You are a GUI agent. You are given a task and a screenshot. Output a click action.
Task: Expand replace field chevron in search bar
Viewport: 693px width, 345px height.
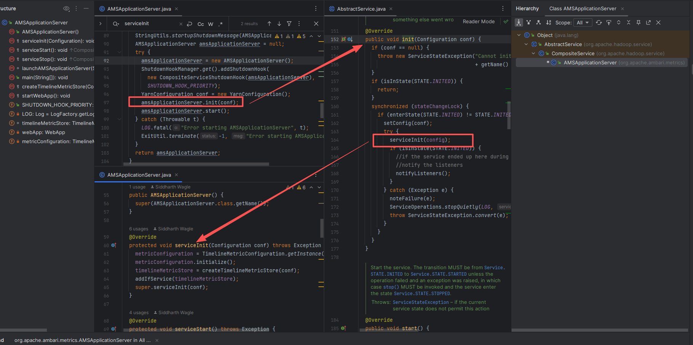(101, 24)
